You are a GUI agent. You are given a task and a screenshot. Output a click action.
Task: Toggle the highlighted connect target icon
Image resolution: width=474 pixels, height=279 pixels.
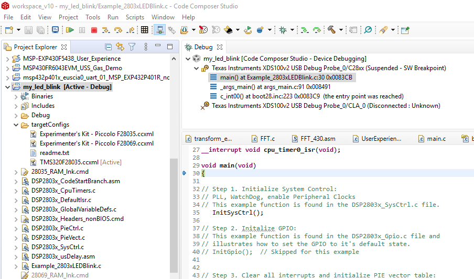[x=159, y=30]
